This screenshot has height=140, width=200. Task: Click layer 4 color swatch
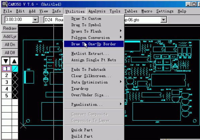(x=15, y=89)
